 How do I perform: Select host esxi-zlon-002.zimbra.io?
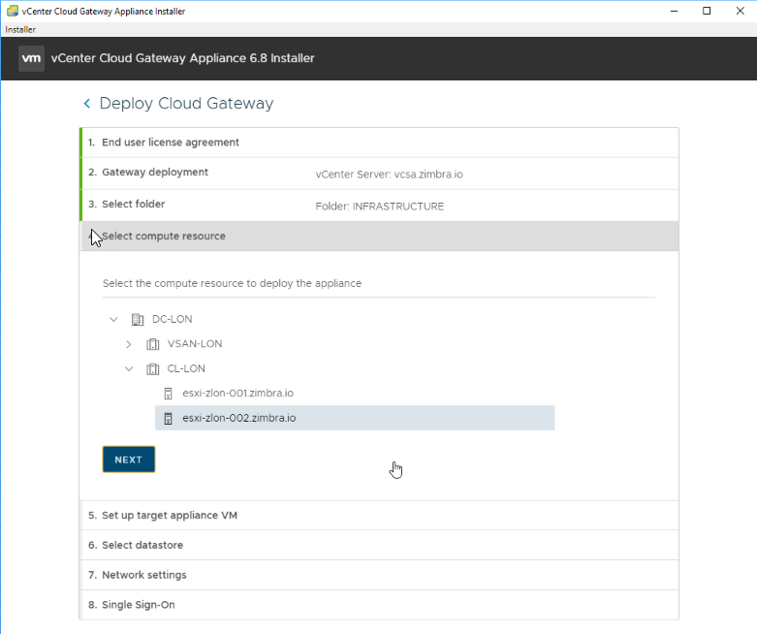355,418
